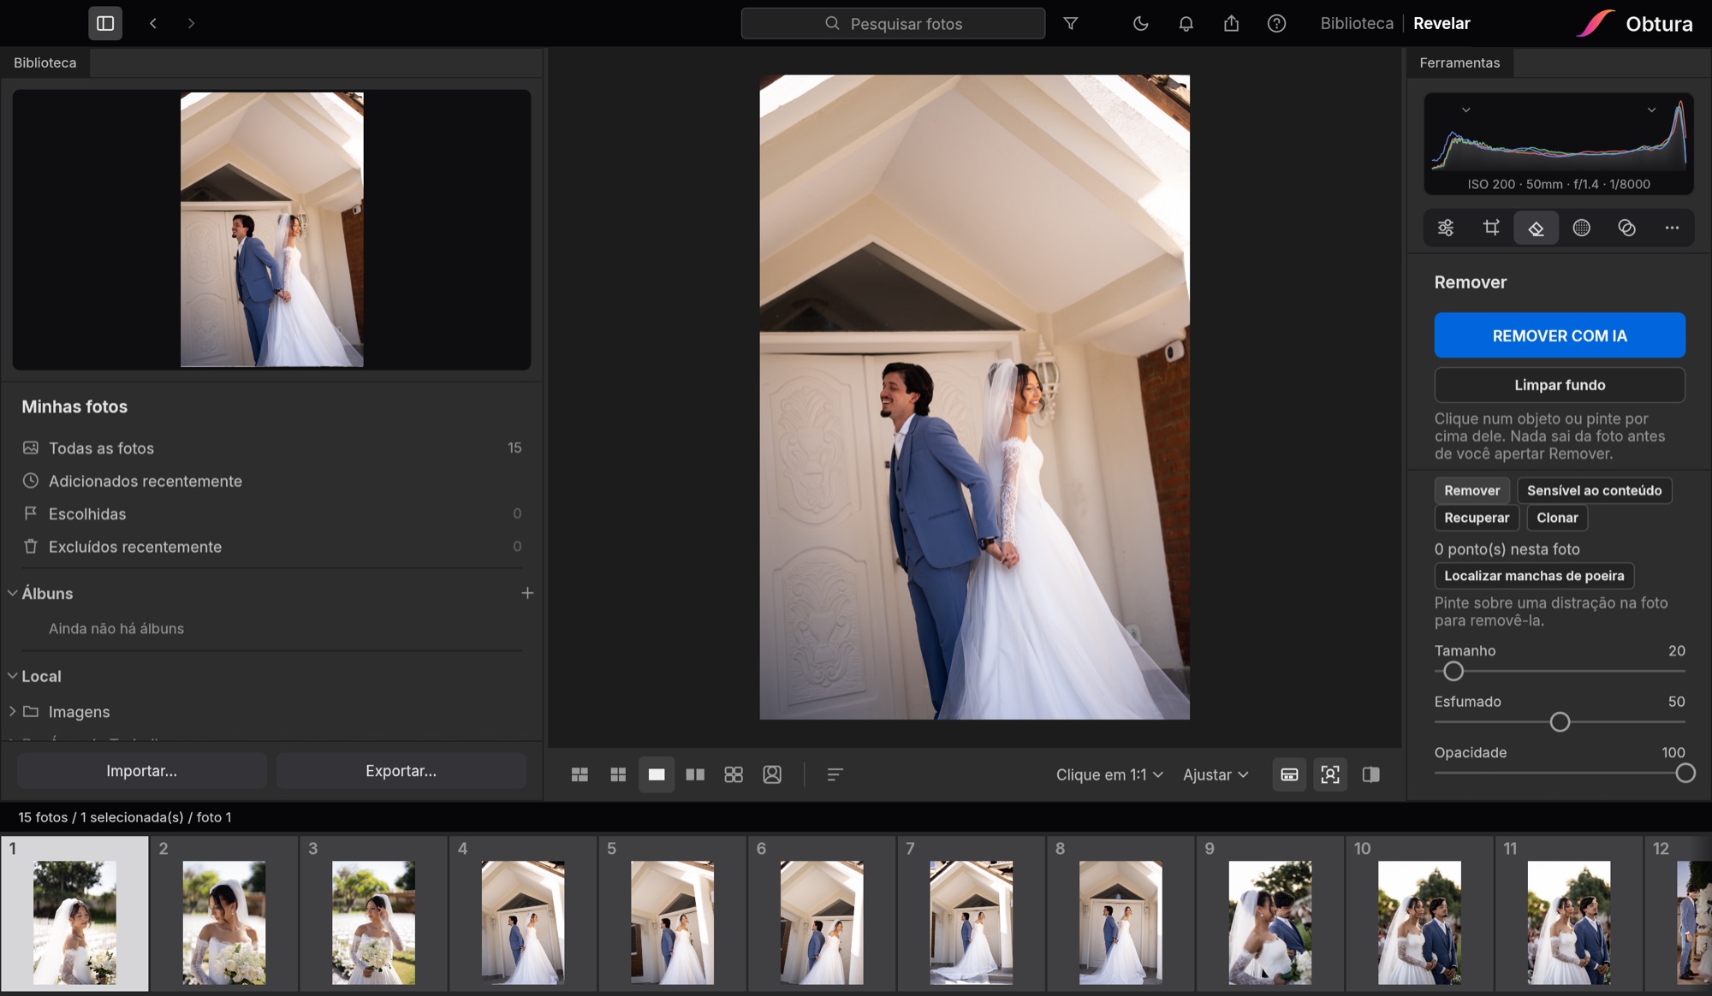Click the REMOVER COM IA button
Image resolution: width=1712 pixels, height=996 pixels.
click(1560, 335)
